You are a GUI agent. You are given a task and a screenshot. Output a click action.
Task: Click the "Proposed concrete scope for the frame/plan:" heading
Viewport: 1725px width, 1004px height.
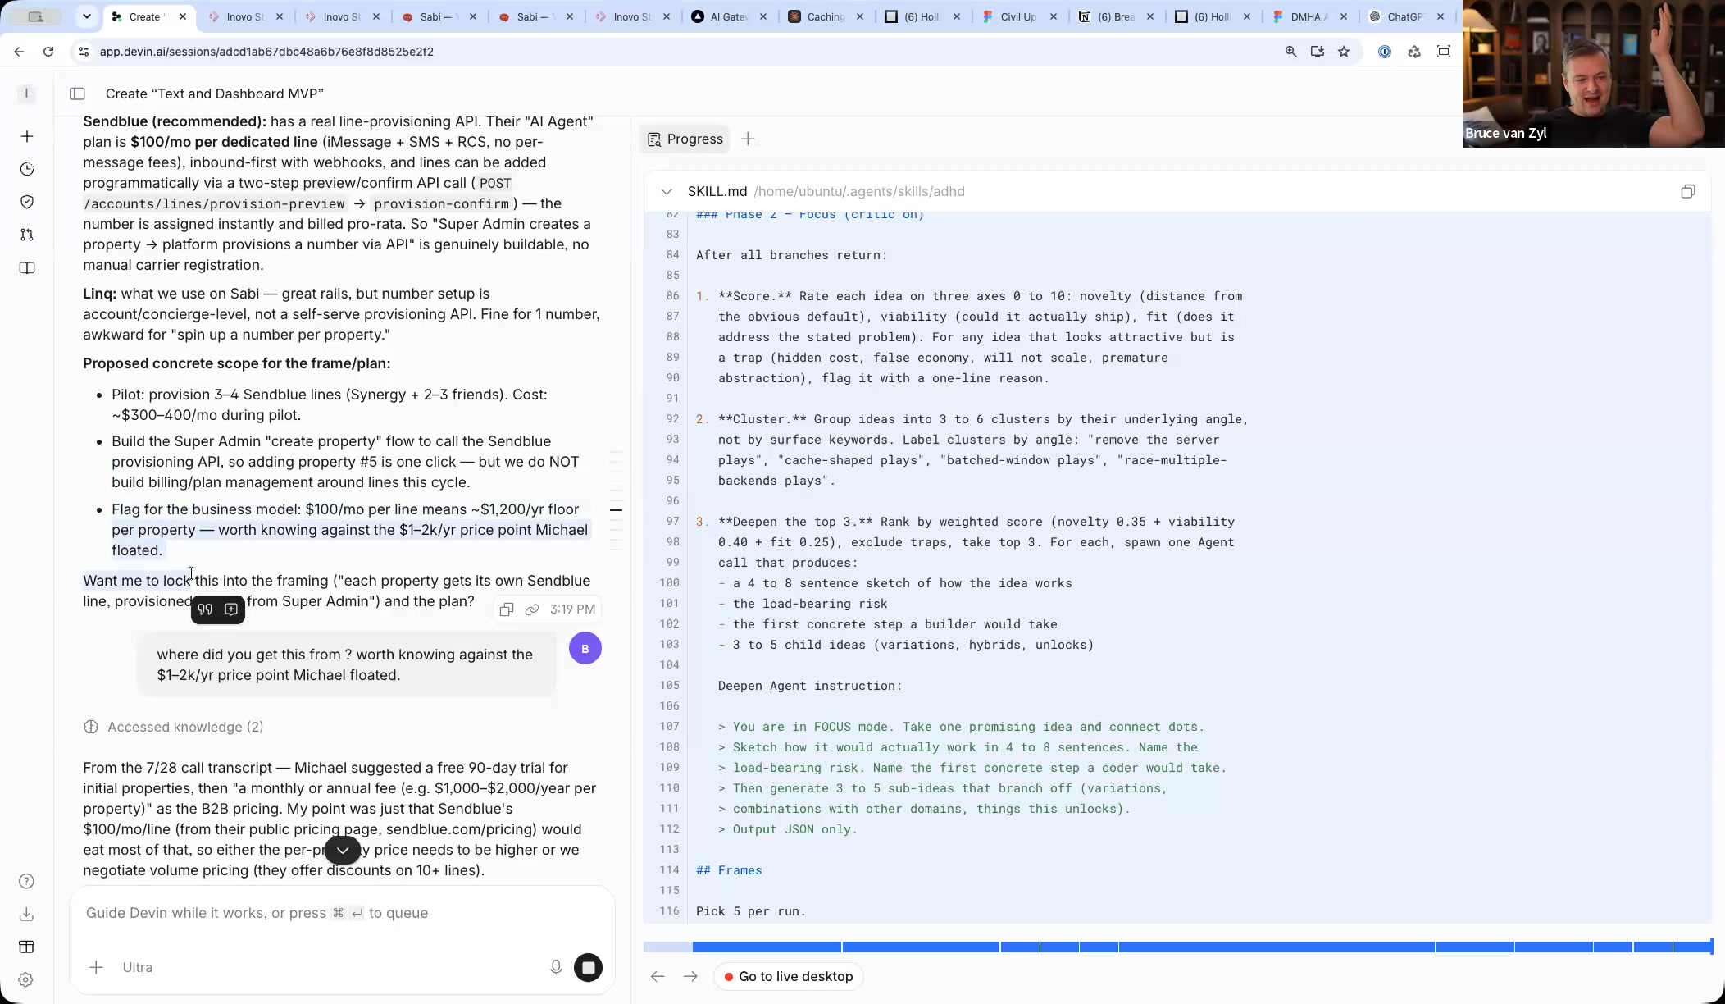[x=237, y=363]
